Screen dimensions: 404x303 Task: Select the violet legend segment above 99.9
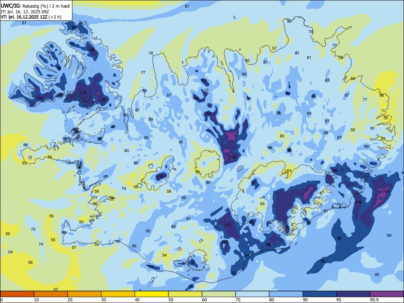pos(387,294)
